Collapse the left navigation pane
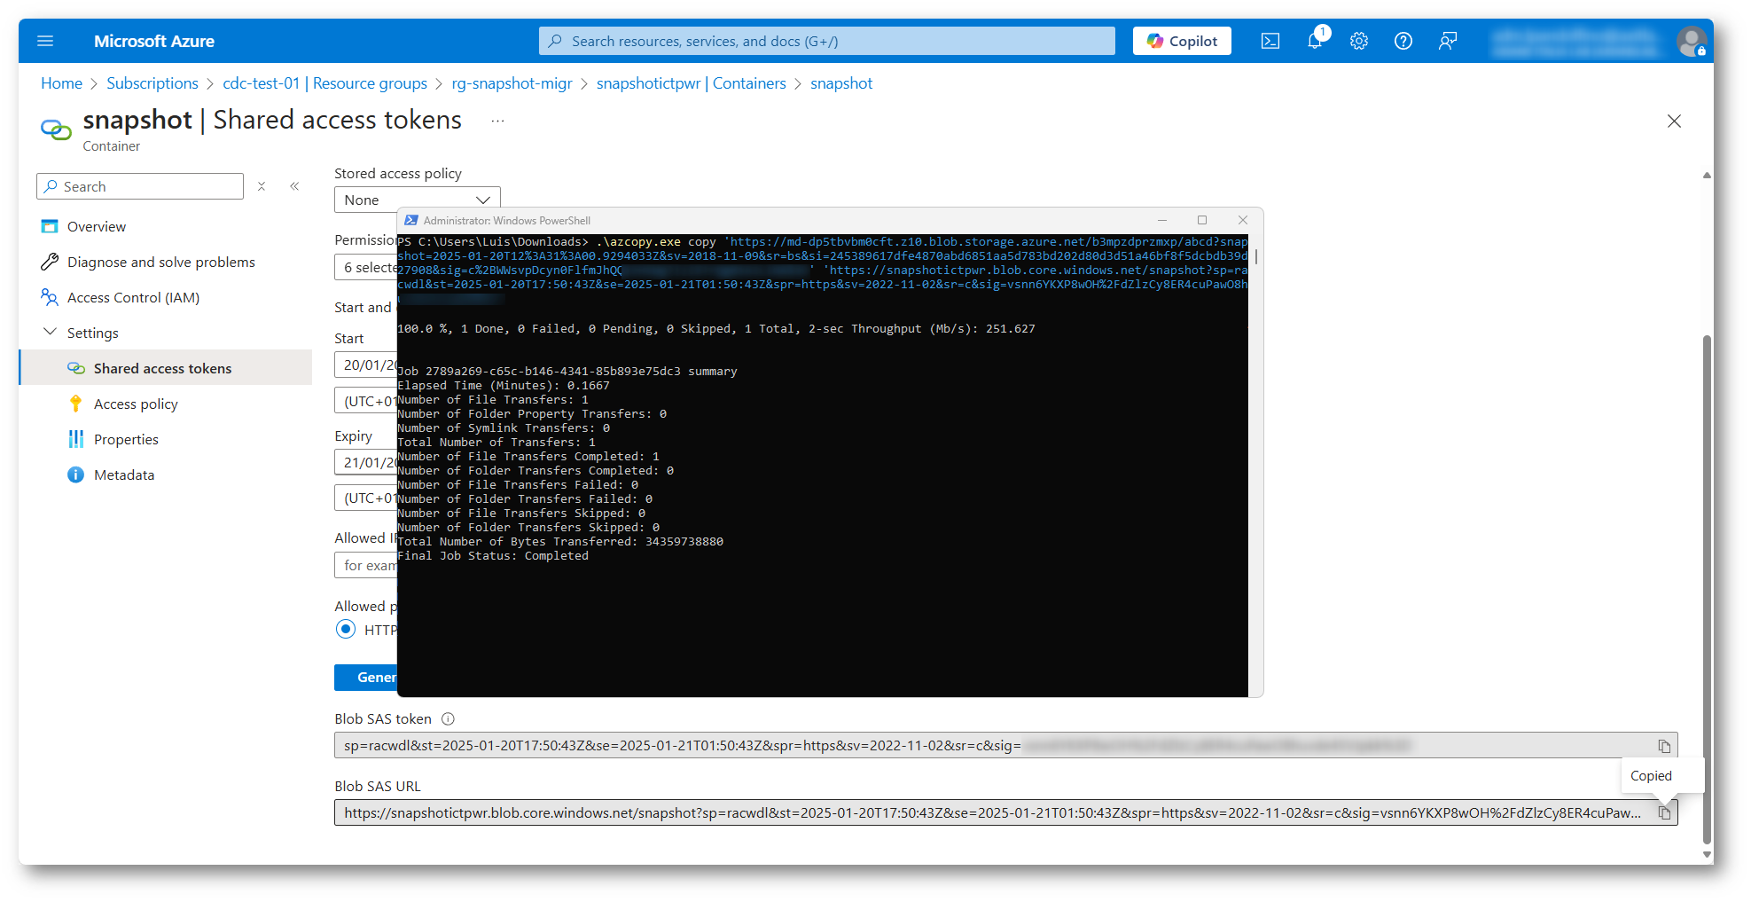 coord(294,186)
